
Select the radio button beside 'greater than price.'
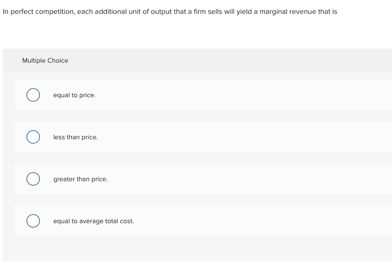click(33, 179)
